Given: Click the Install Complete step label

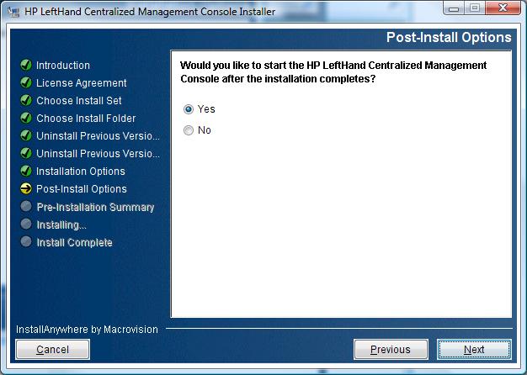Looking at the screenshot, I should (x=75, y=242).
